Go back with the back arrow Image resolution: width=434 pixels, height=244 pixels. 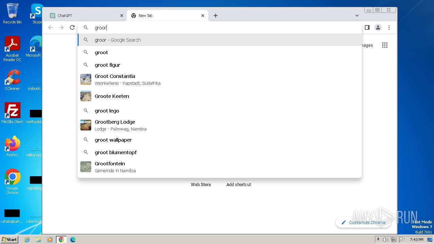pyautogui.click(x=51, y=27)
